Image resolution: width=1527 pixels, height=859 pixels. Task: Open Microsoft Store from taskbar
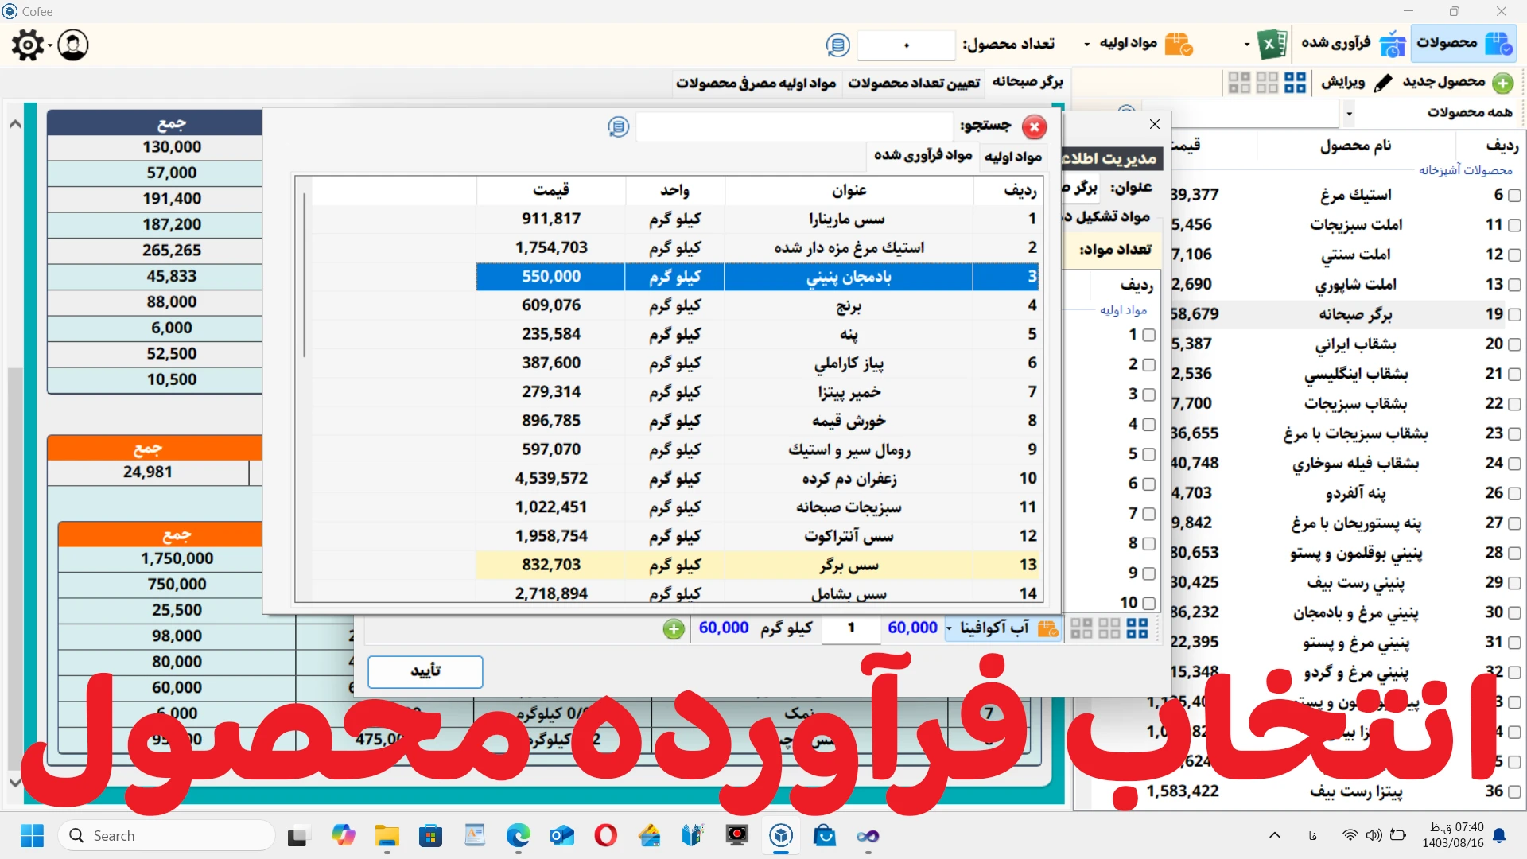(431, 836)
